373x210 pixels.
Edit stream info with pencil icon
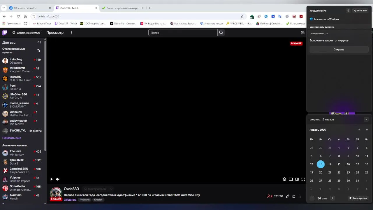(287, 196)
